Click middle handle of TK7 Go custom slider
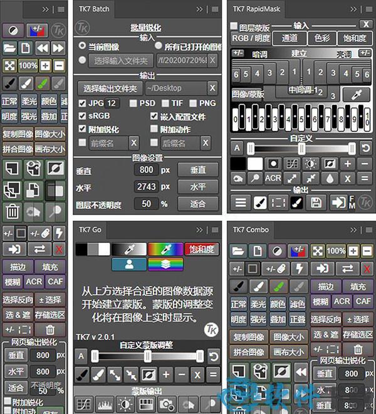The image size is (376, 414). (148, 356)
